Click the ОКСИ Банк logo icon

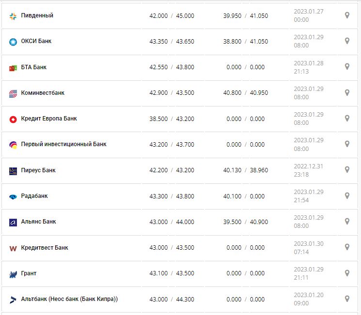point(13,42)
